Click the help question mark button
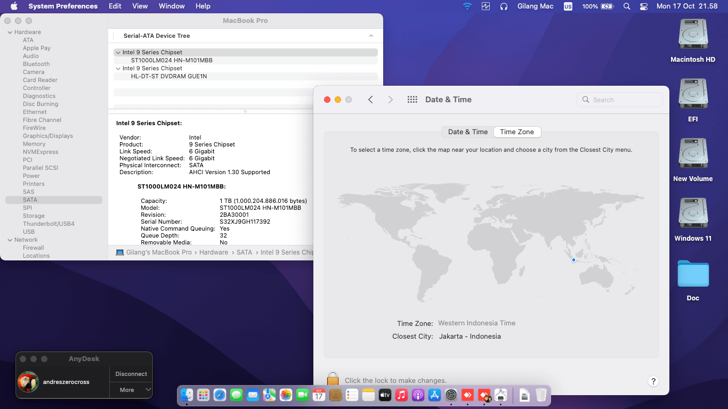 click(x=653, y=381)
